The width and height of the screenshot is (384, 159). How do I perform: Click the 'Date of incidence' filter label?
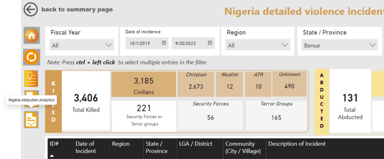(143, 32)
